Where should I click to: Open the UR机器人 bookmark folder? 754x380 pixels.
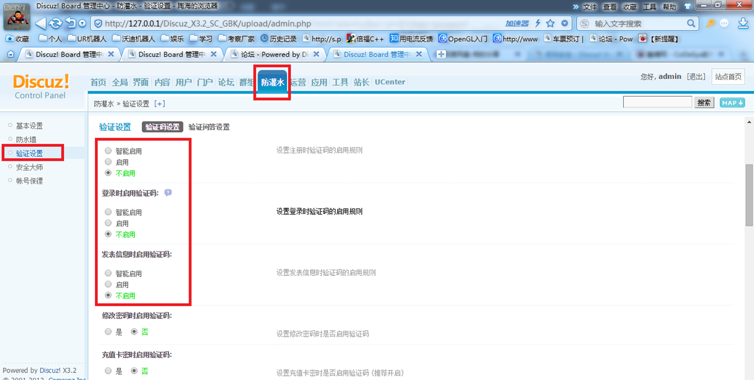87,39
